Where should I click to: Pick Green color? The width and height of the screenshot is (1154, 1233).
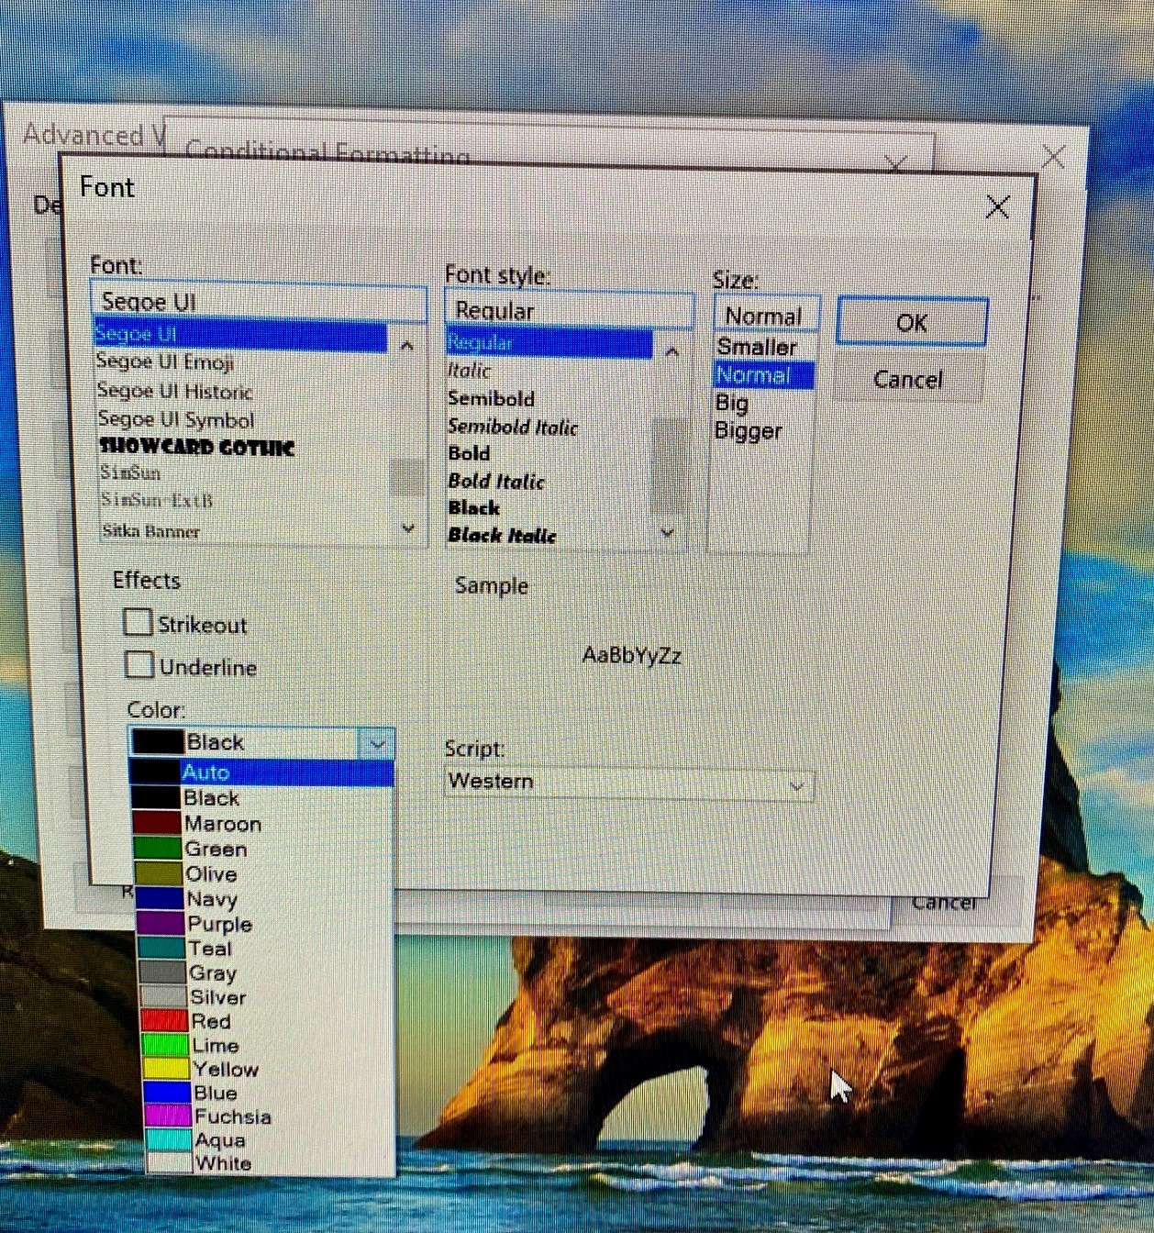click(x=264, y=849)
